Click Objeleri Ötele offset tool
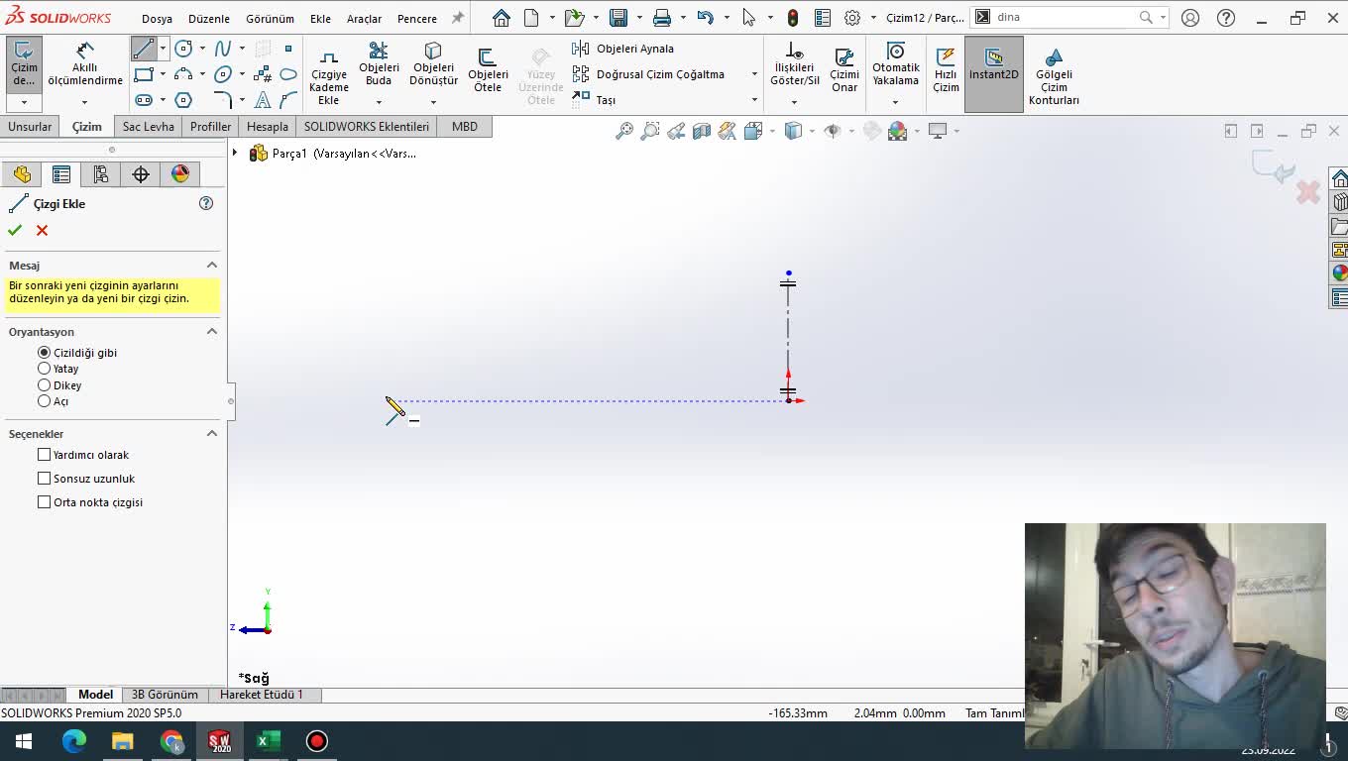The width and height of the screenshot is (1348, 761). pos(488,71)
